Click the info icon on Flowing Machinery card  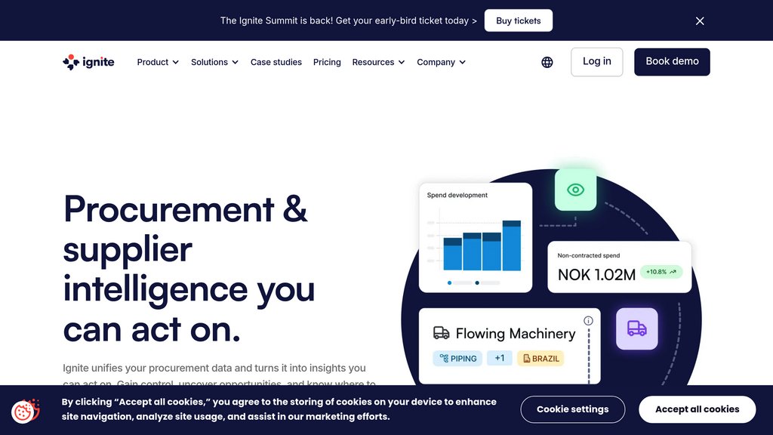588,320
